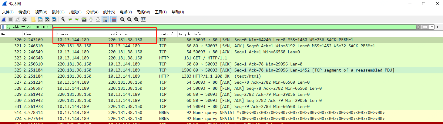Sort by the Protocol column header

point(168,34)
